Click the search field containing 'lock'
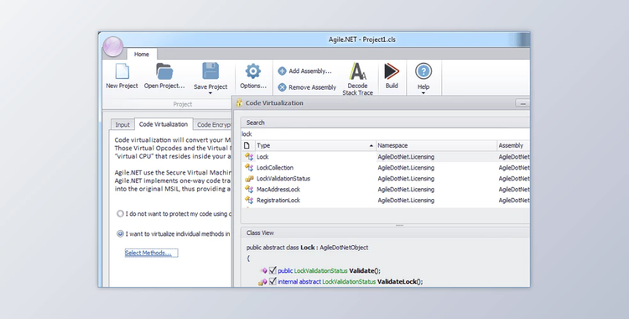Screen dimensions: 629x319 (385, 134)
